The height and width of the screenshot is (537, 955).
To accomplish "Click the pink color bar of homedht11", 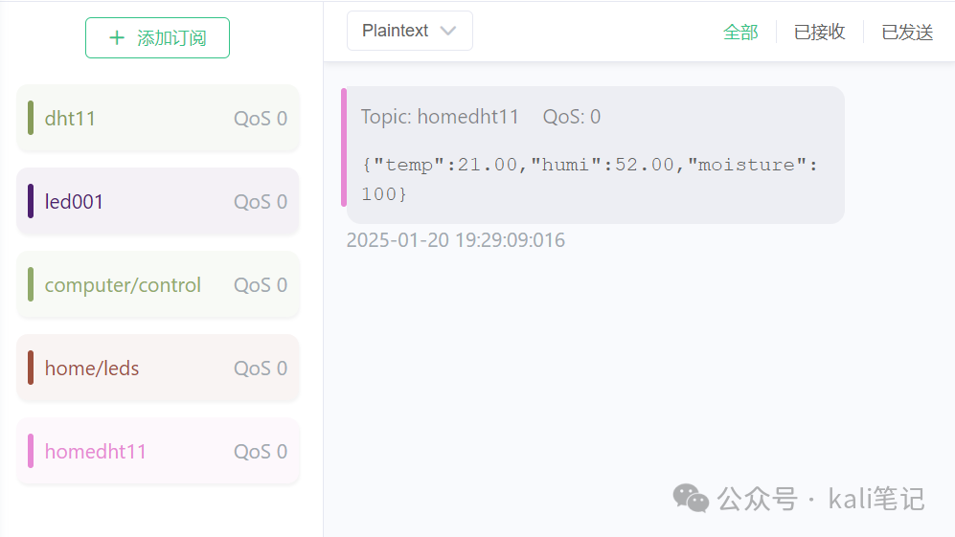I will click(31, 452).
